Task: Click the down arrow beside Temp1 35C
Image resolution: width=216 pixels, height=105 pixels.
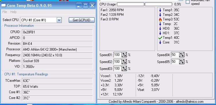Action: [x=160, y=10]
